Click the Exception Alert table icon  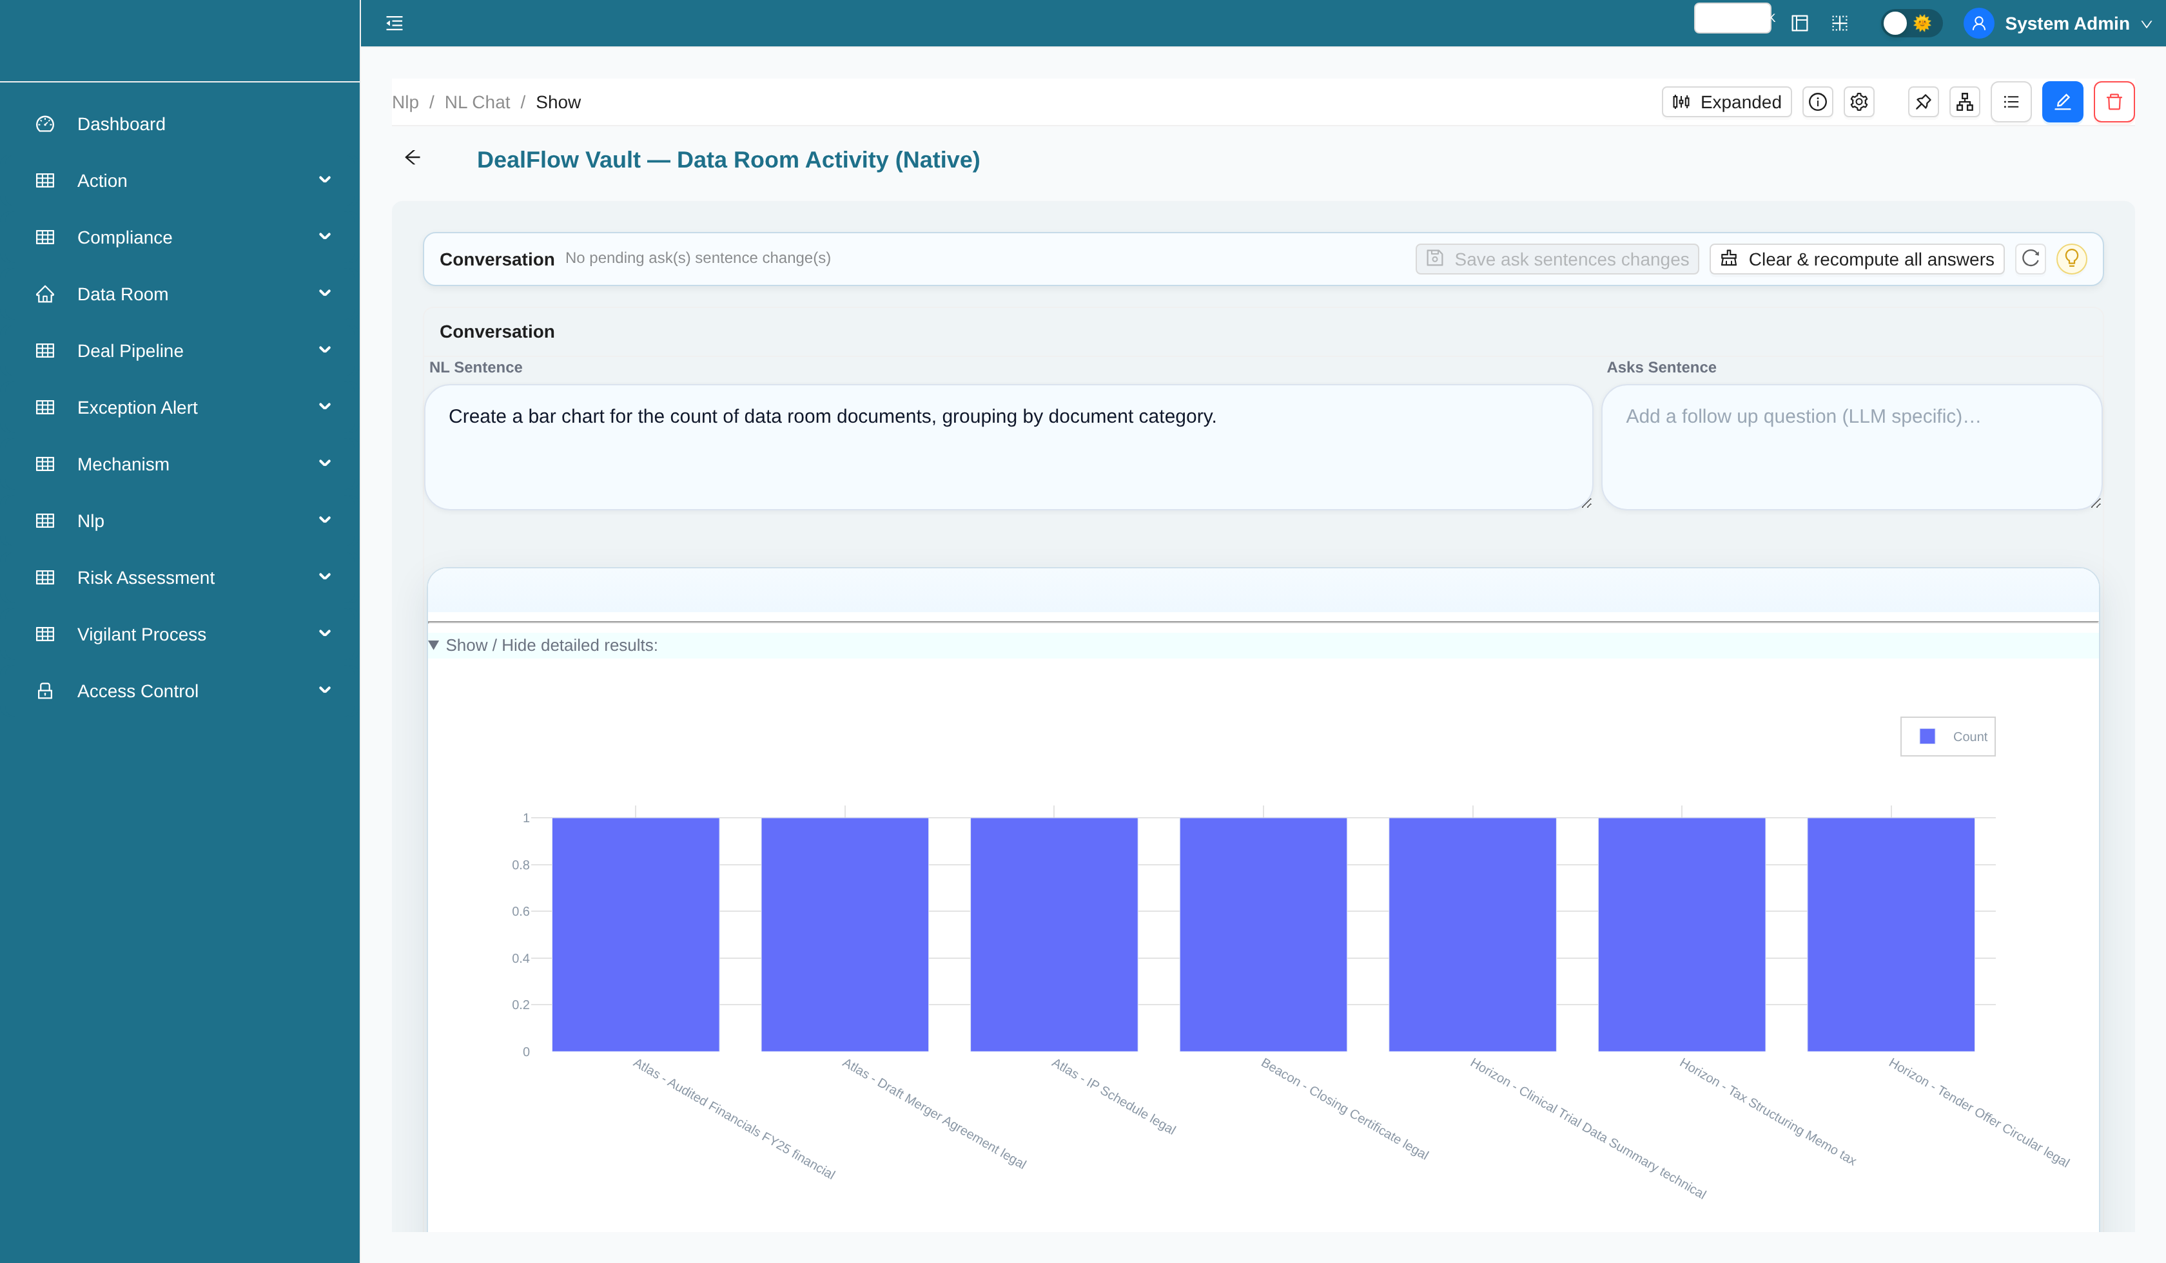(x=46, y=408)
